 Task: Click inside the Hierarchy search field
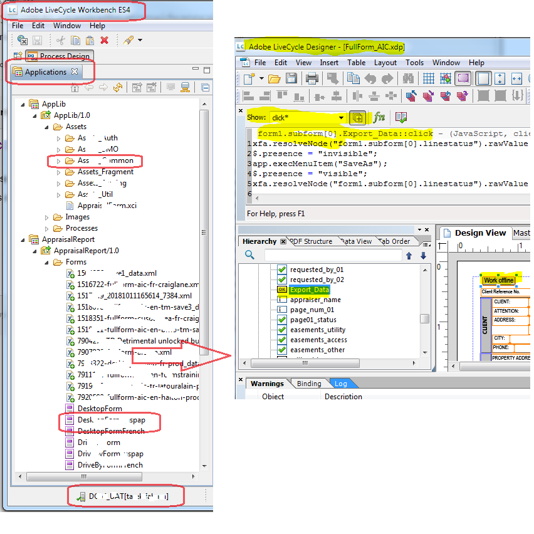332,255
